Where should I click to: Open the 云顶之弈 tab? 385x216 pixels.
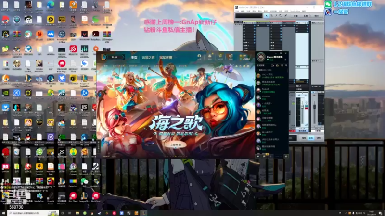tap(148, 58)
